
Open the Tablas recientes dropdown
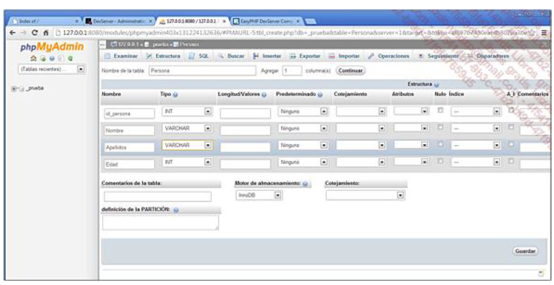point(51,69)
